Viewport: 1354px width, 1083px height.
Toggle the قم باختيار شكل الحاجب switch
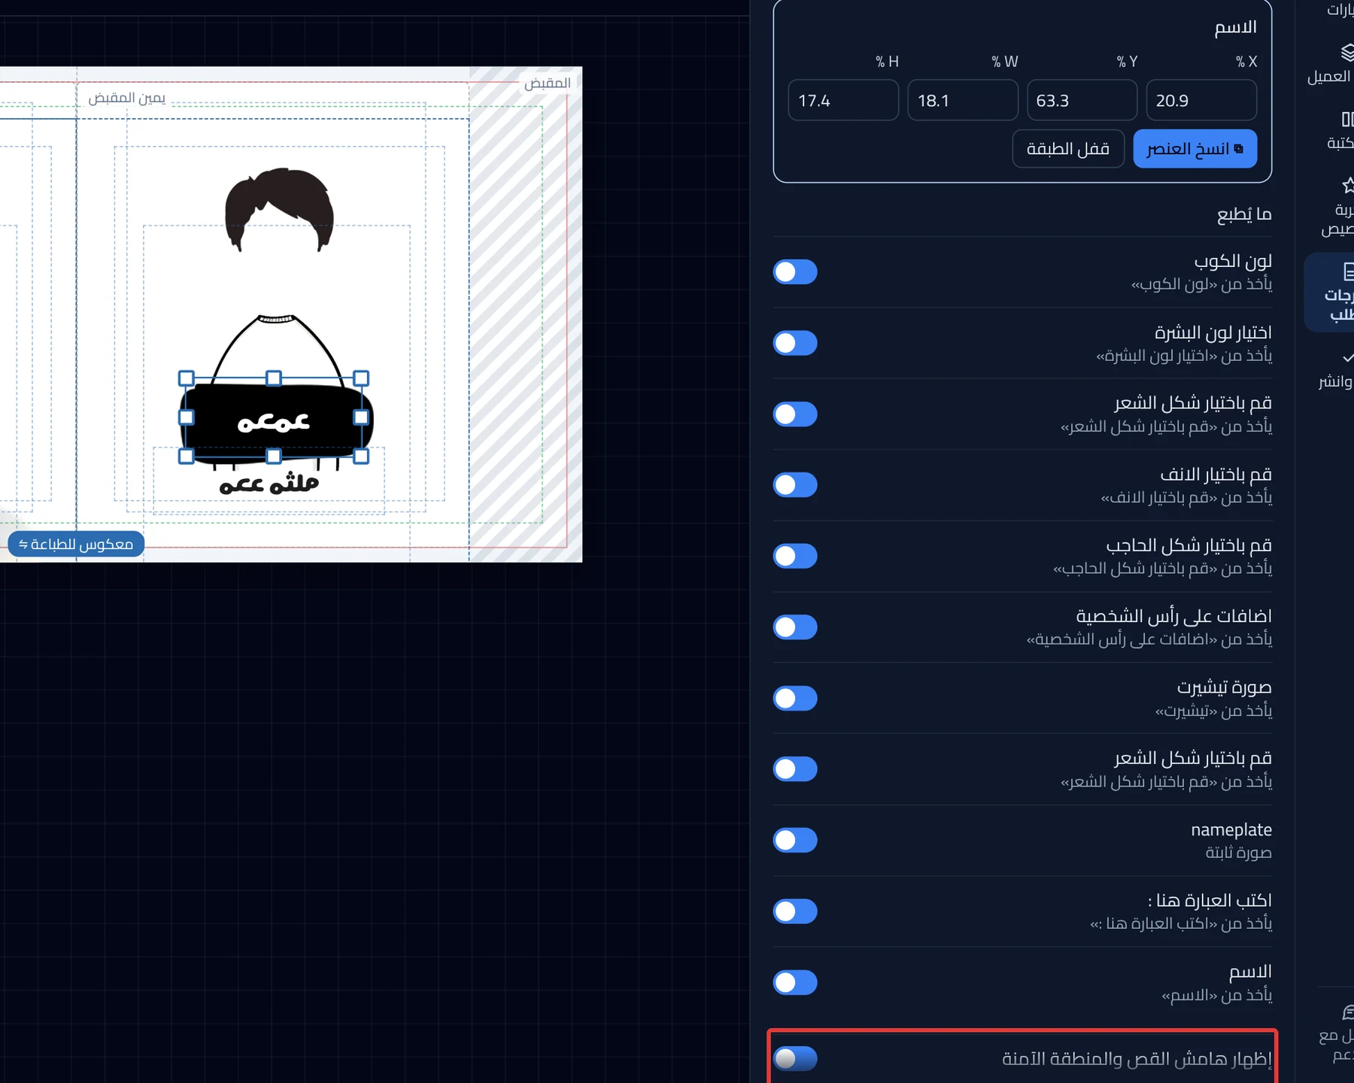tap(795, 556)
